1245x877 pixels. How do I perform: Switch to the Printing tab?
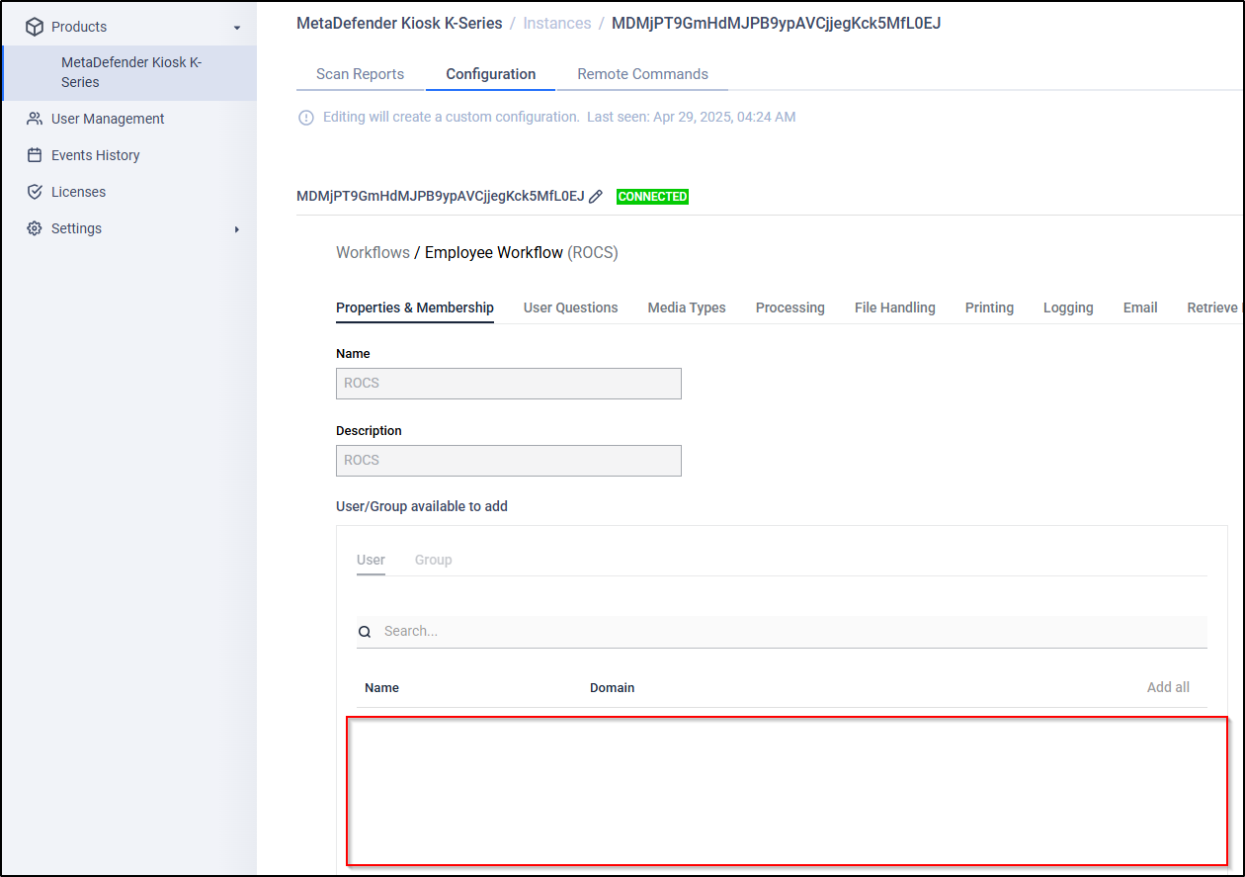point(989,307)
